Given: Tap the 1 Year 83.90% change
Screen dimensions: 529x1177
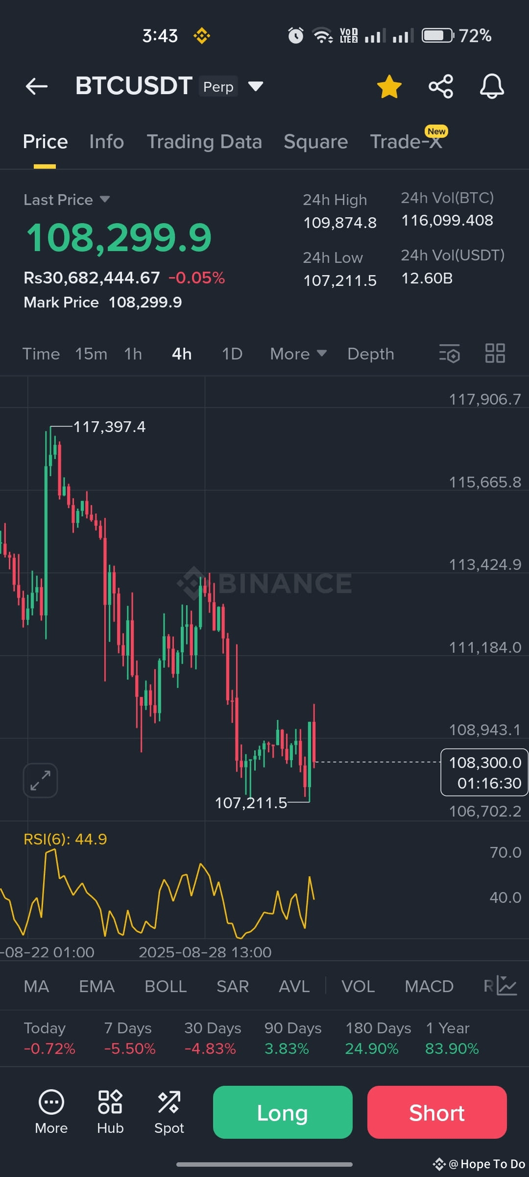Looking at the screenshot, I should [x=452, y=1038].
